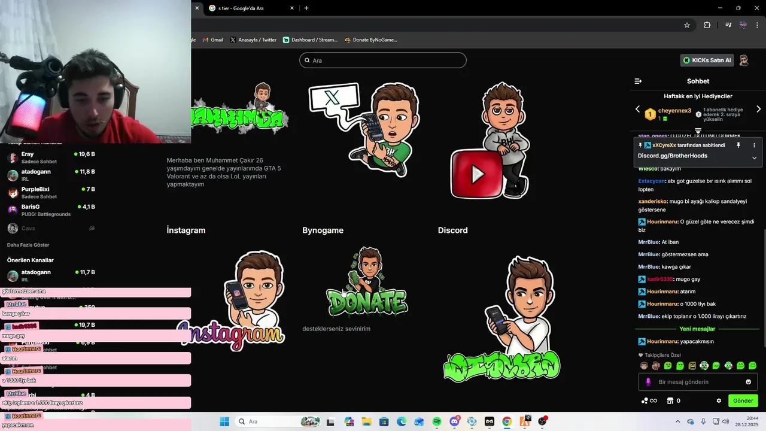Send message with the Gönder button
The width and height of the screenshot is (766, 431).
[x=743, y=401]
